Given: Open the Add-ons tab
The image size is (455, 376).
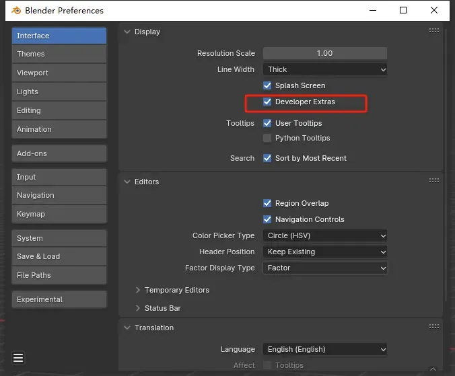Looking at the screenshot, I should [x=59, y=153].
